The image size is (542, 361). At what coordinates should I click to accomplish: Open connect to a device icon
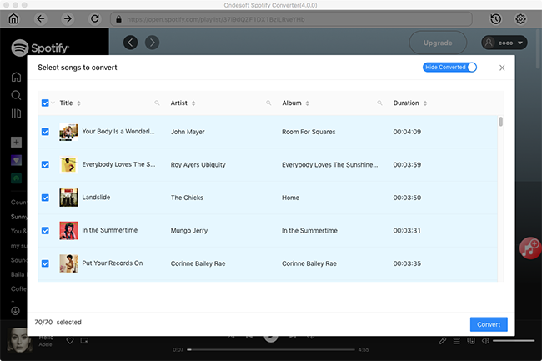pos(471,341)
